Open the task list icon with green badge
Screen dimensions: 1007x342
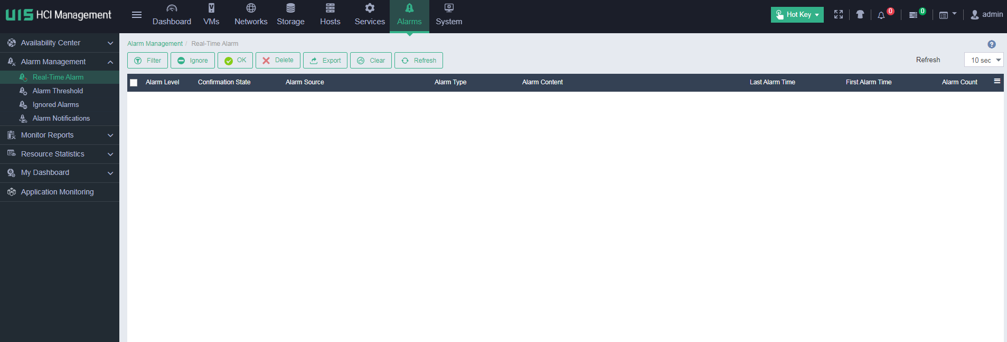[913, 15]
